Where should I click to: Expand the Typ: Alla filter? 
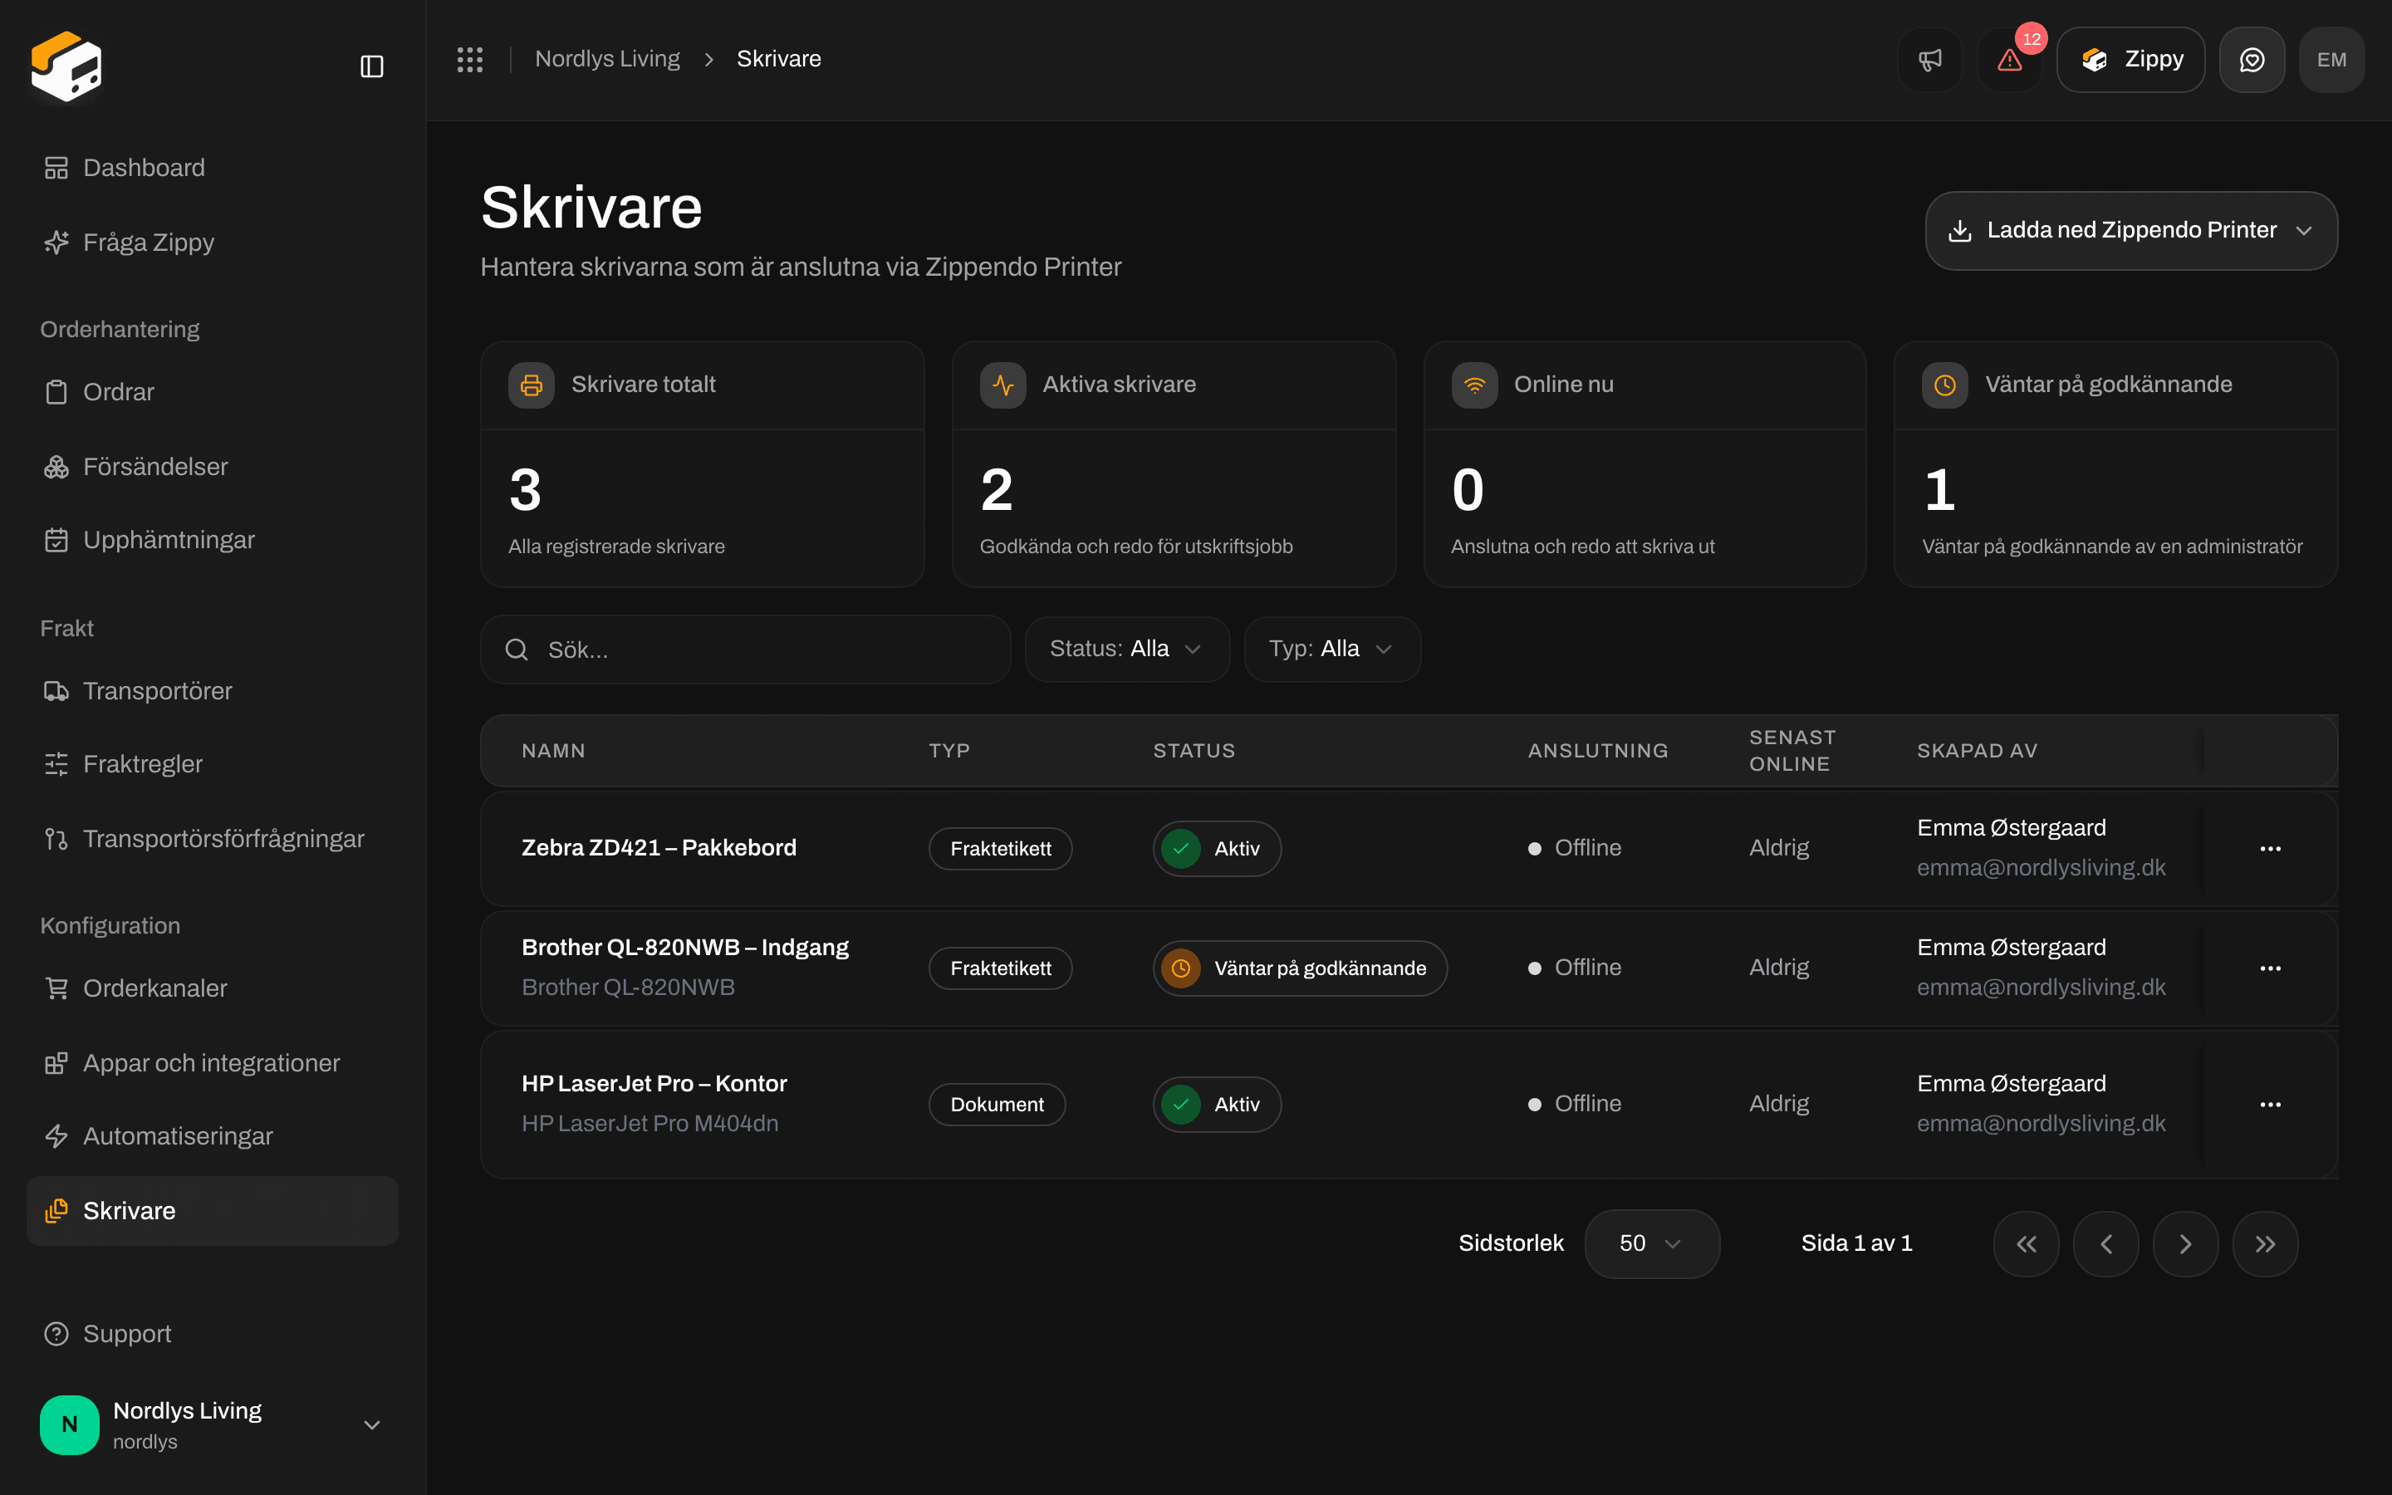(x=1332, y=649)
